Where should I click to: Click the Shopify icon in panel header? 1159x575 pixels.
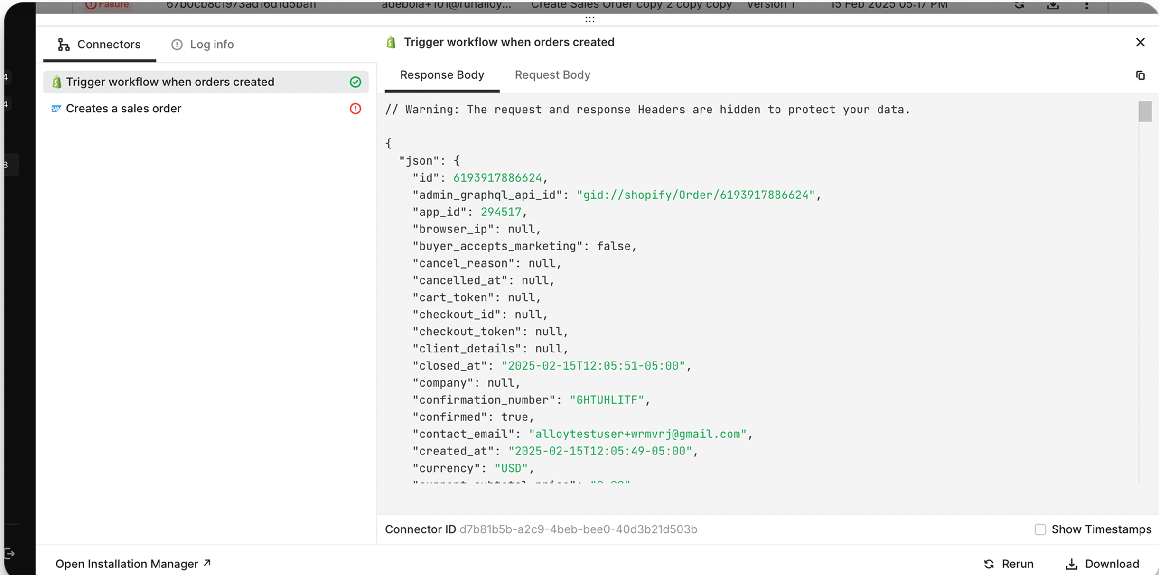click(x=391, y=42)
